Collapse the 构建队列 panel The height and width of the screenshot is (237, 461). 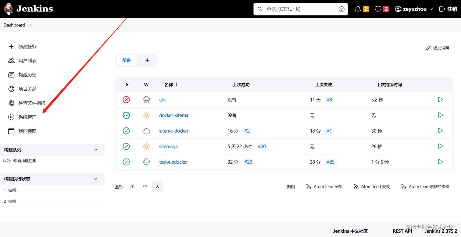pyautogui.click(x=96, y=150)
